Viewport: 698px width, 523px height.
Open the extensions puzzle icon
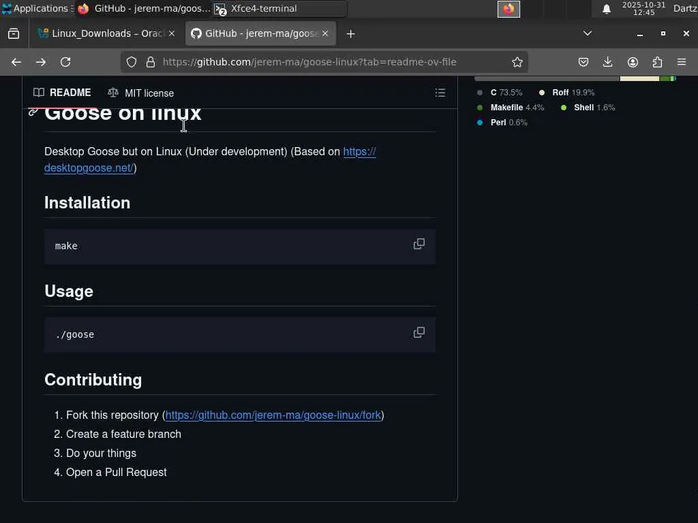[x=657, y=62]
